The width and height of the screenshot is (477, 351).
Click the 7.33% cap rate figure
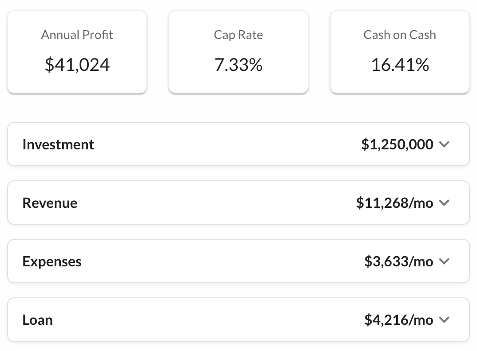[238, 65]
